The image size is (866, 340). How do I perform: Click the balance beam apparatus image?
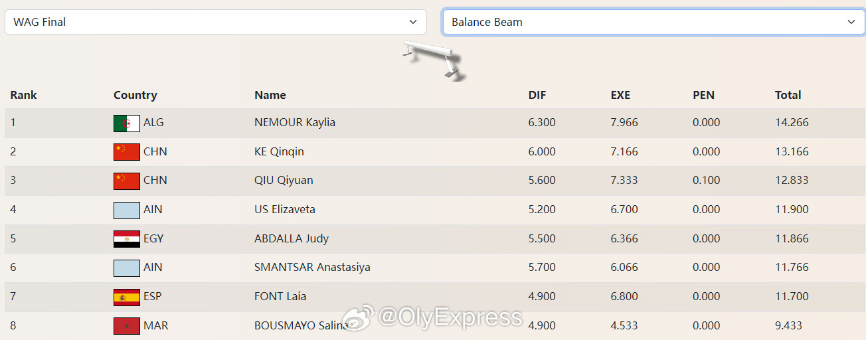tap(433, 59)
